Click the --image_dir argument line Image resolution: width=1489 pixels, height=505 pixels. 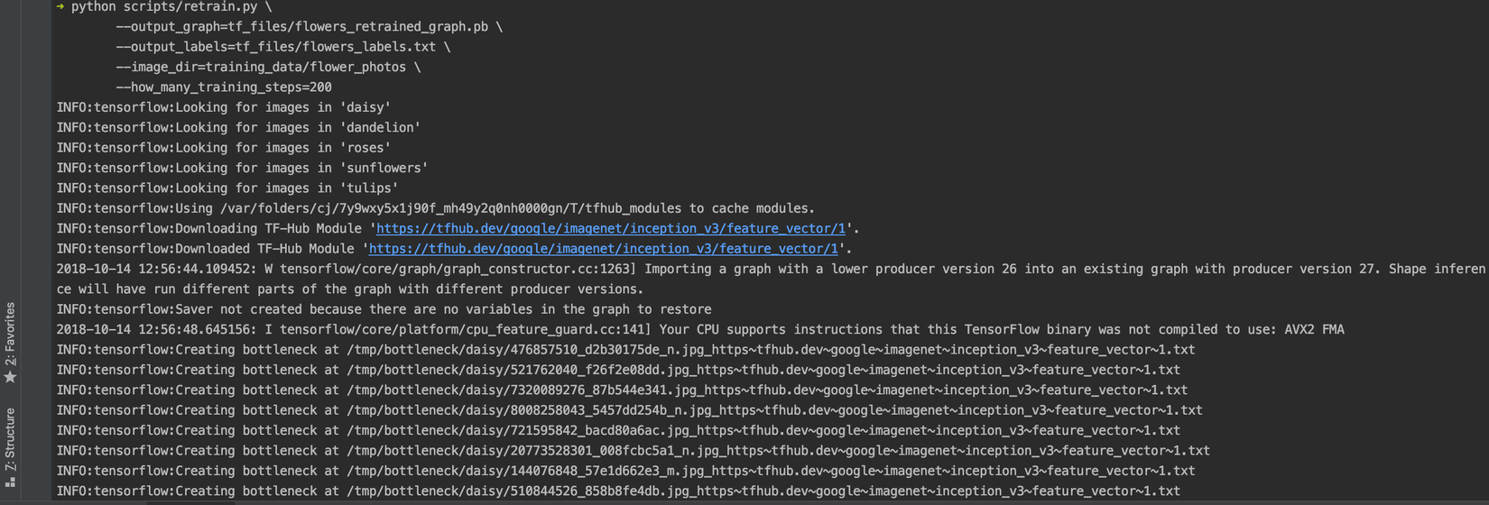click(x=268, y=68)
